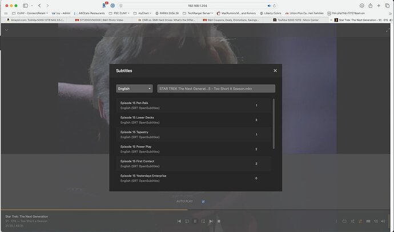Close the Subtitles dialog
Viewport: 394px width, 232px height.
[275, 71]
